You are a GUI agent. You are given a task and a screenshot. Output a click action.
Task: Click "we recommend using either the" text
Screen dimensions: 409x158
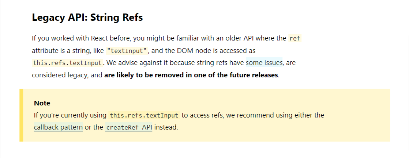click(x=275, y=115)
